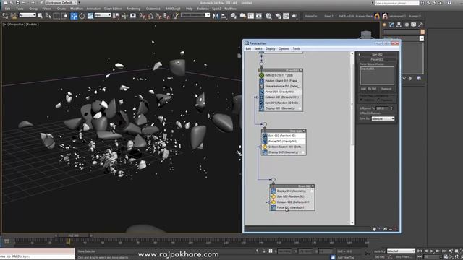Click the Remove button under Force Space Warps
The image size is (463, 260).
tap(386, 89)
